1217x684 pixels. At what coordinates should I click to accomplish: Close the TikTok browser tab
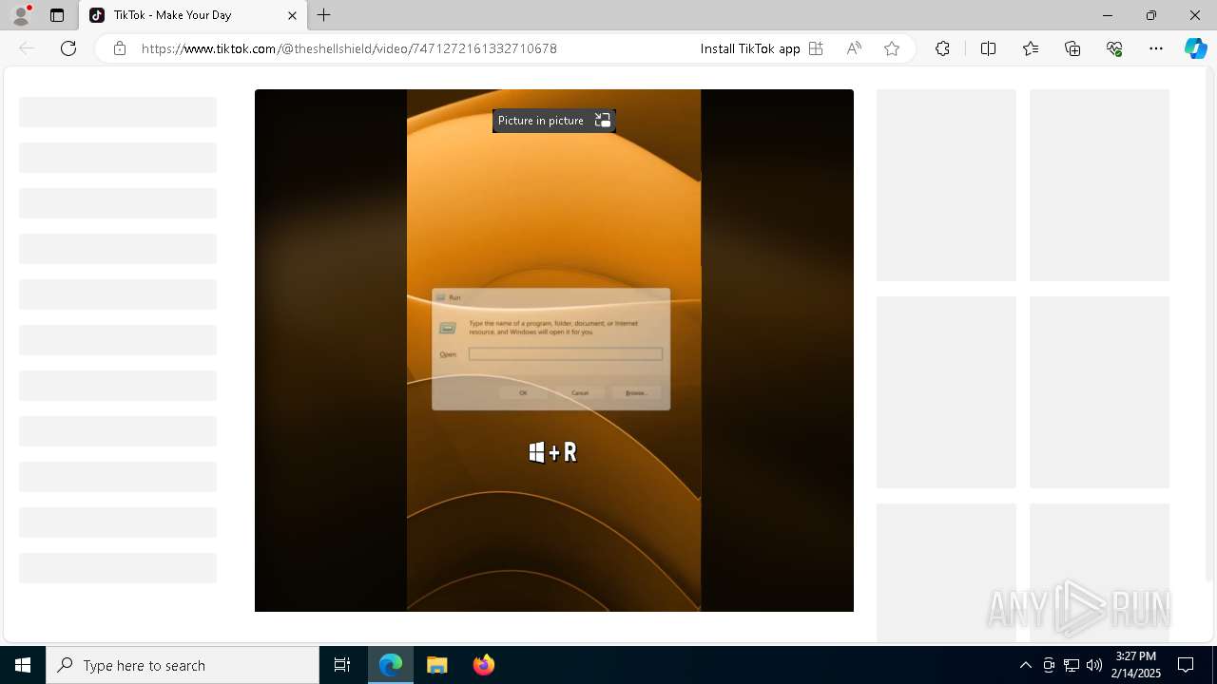pyautogui.click(x=292, y=15)
